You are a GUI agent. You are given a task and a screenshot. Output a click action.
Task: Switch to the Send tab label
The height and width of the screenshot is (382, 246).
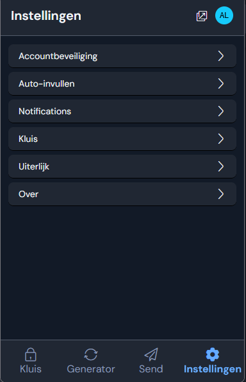point(151,369)
